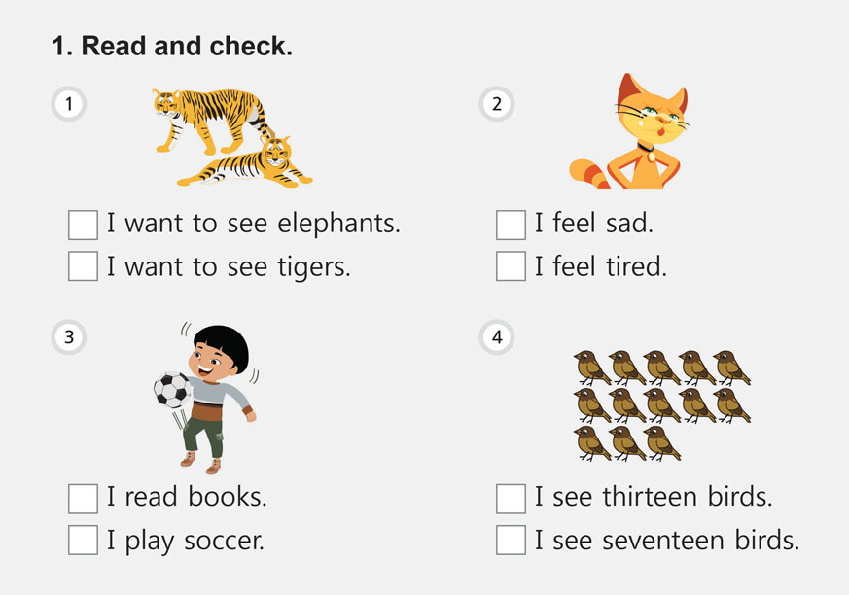The image size is (849, 595).
Task: Select the "I see thirteen birds" checkbox
Action: click(512, 499)
